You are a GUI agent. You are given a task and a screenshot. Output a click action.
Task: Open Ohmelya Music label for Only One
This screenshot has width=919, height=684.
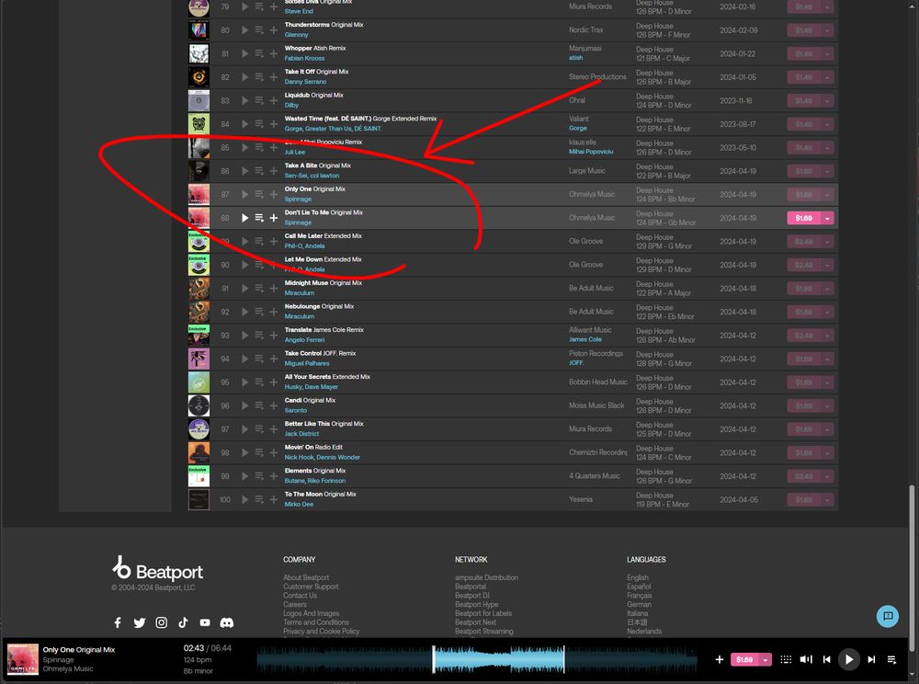click(591, 194)
